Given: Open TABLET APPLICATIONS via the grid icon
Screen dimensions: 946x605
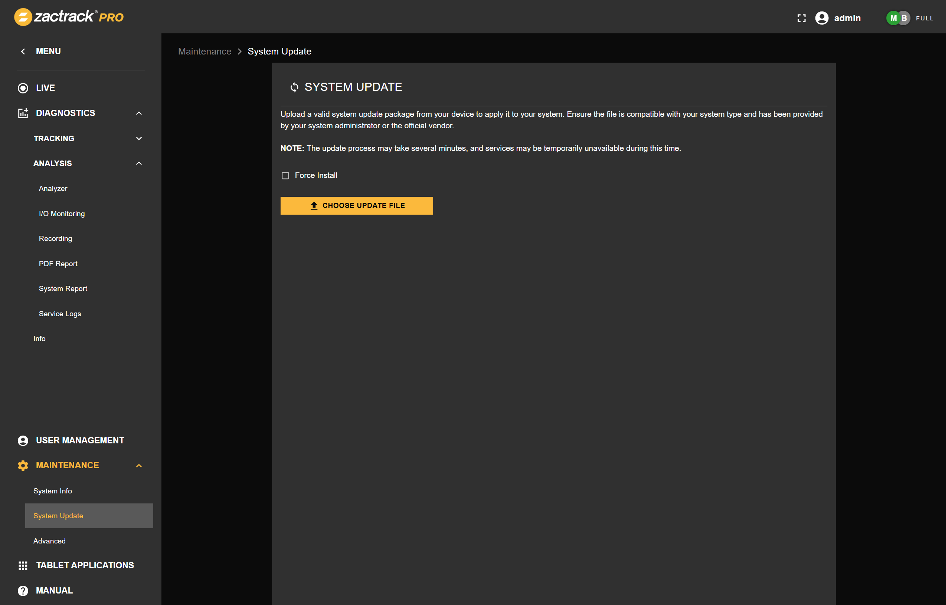Looking at the screenshot, I should click(x=23, y=565).
